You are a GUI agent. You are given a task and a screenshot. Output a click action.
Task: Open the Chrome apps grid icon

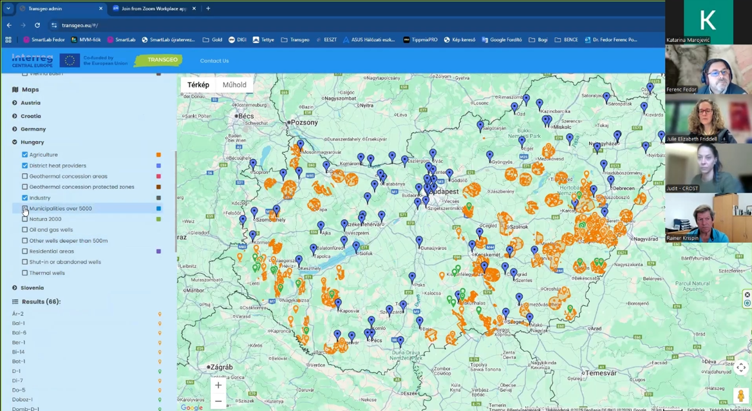click(8, 40)
